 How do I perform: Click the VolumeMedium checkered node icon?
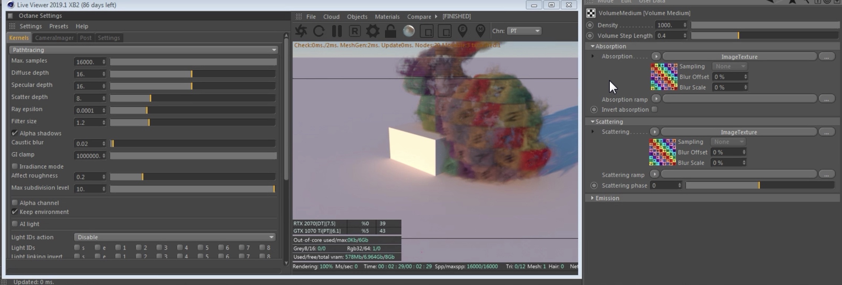click(591, 13)
